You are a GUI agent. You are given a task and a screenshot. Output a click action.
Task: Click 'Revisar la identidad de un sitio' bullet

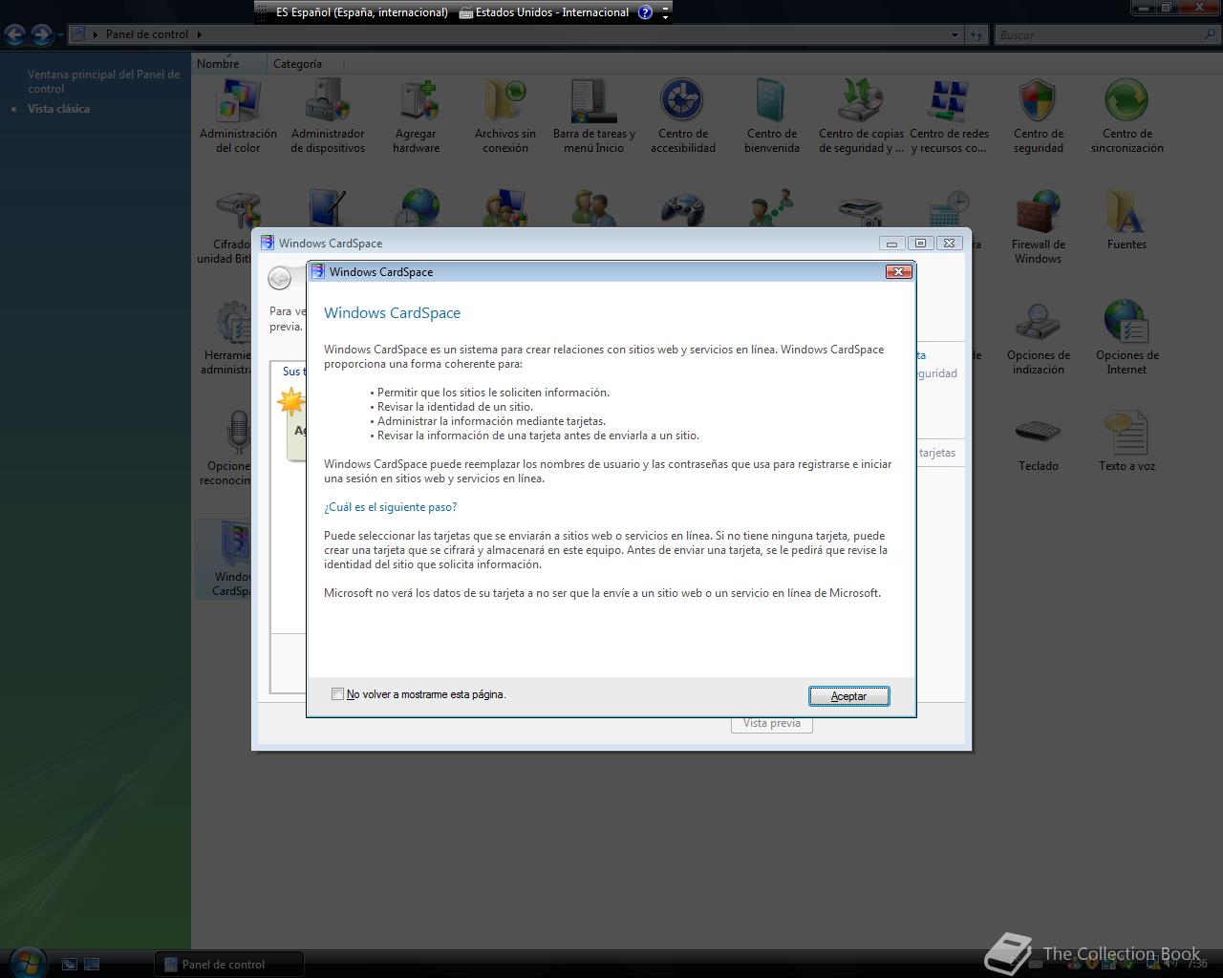tap(455, 407)
